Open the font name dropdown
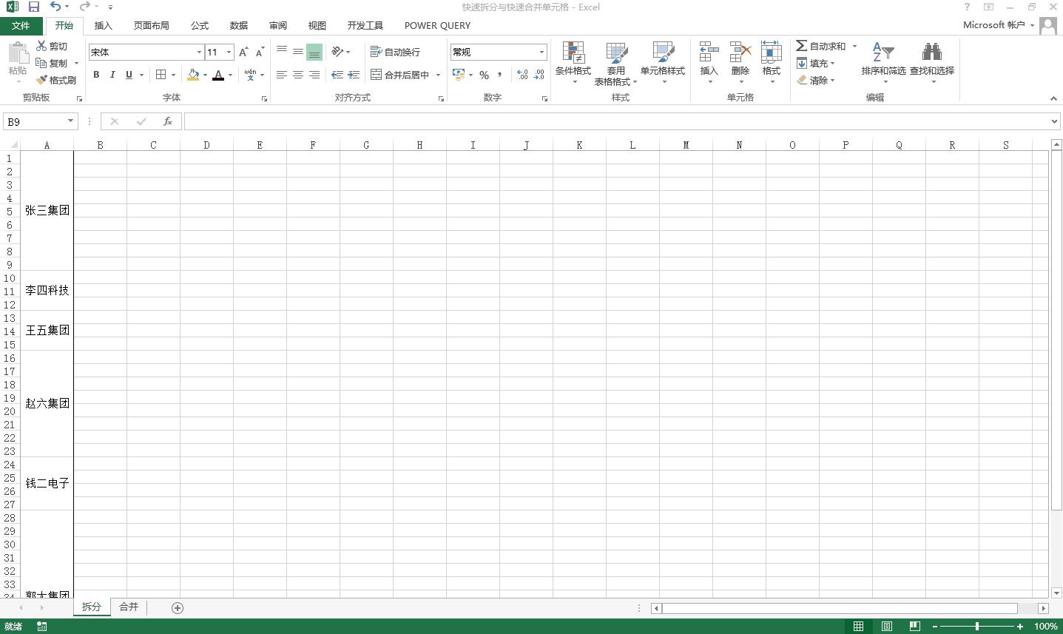The height and width of the screenshot is (634, 1063). pos(199,53)
